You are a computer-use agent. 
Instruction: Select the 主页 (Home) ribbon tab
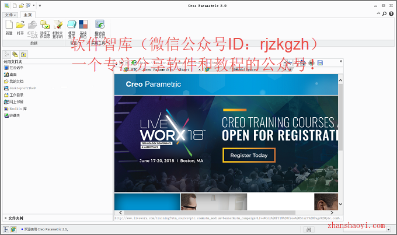click(27, 15)
